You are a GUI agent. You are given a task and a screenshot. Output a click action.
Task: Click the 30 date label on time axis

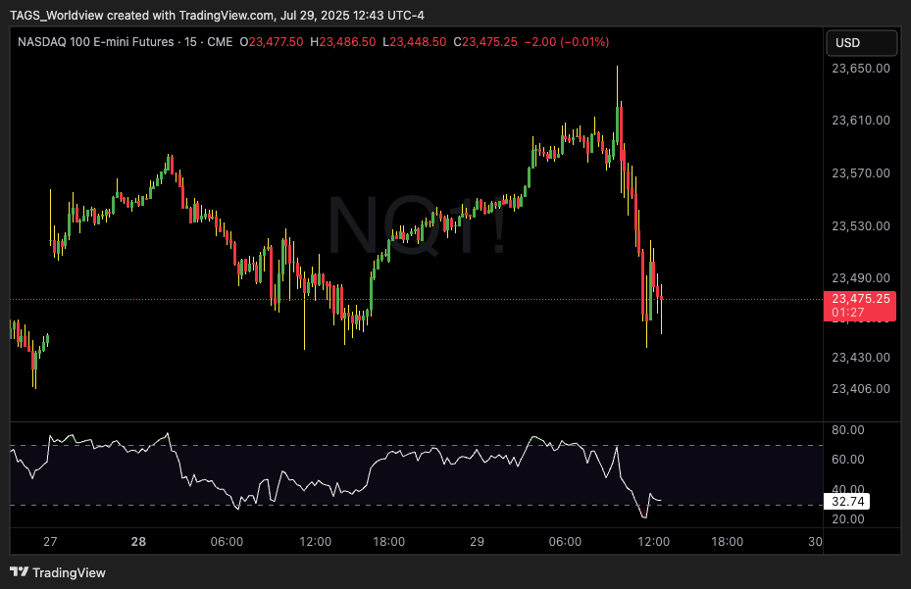point(814,542)
